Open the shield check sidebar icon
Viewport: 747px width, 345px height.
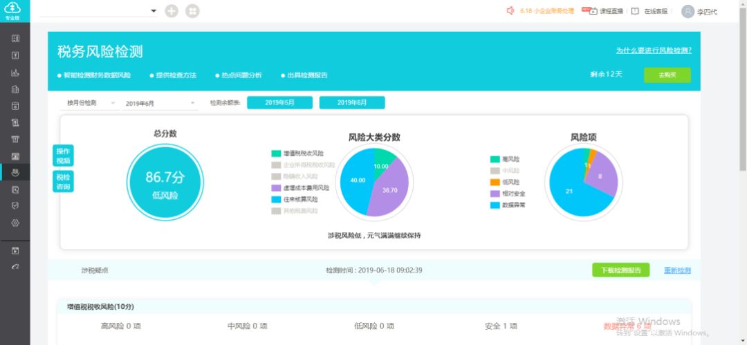pos(15,206)
